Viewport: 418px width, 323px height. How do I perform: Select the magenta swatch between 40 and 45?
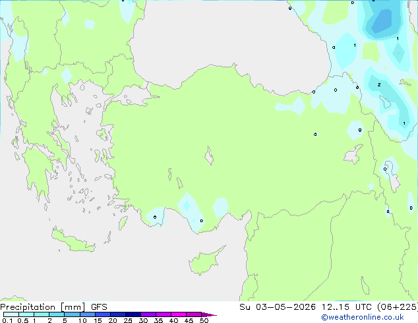coord(179,314)
